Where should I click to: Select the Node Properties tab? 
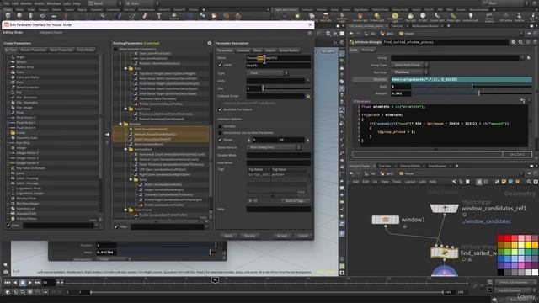[x=61, y=50]
